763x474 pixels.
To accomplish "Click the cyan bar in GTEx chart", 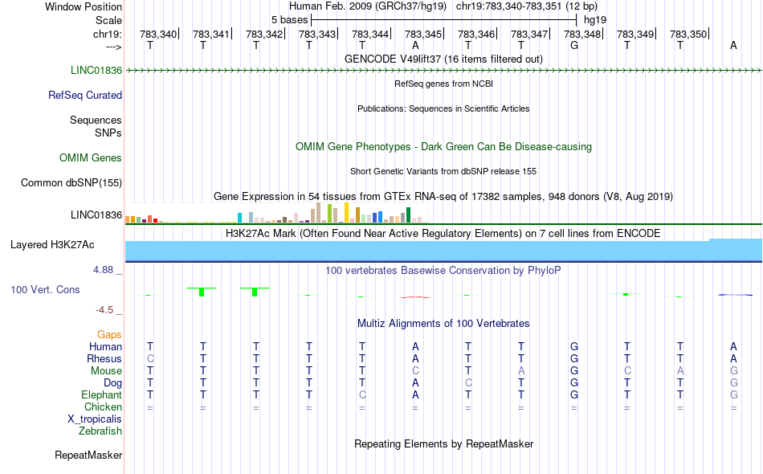I will coord(239,218).
